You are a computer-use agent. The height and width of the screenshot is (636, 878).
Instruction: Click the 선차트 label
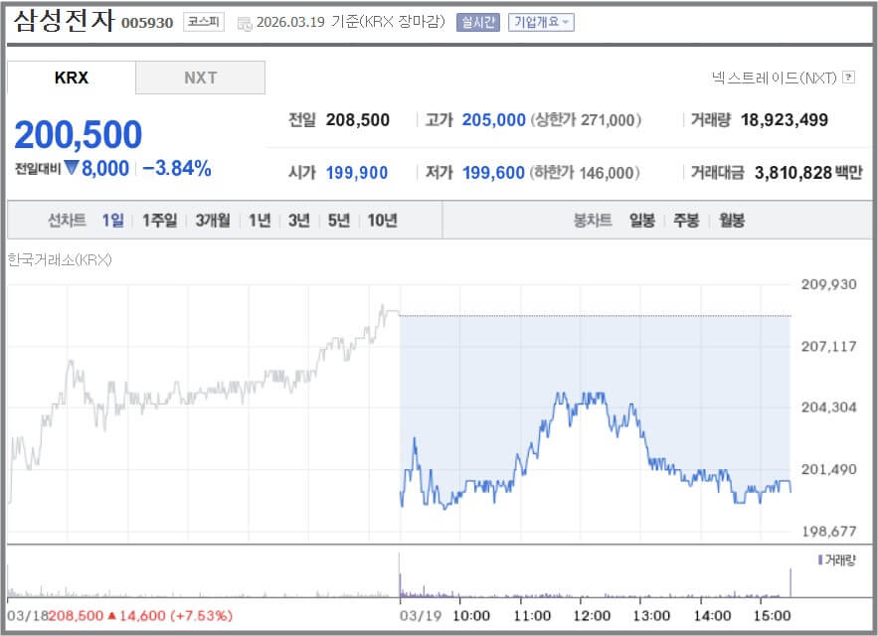(68, 220)
